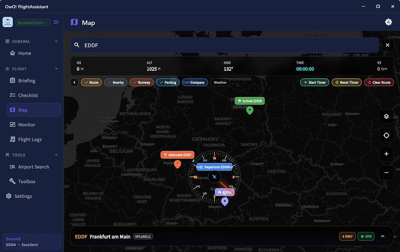Image resolution: width=400 pixels, height=252 pixels.
Task: Open Flight Logs page
Action: [34, 139]
